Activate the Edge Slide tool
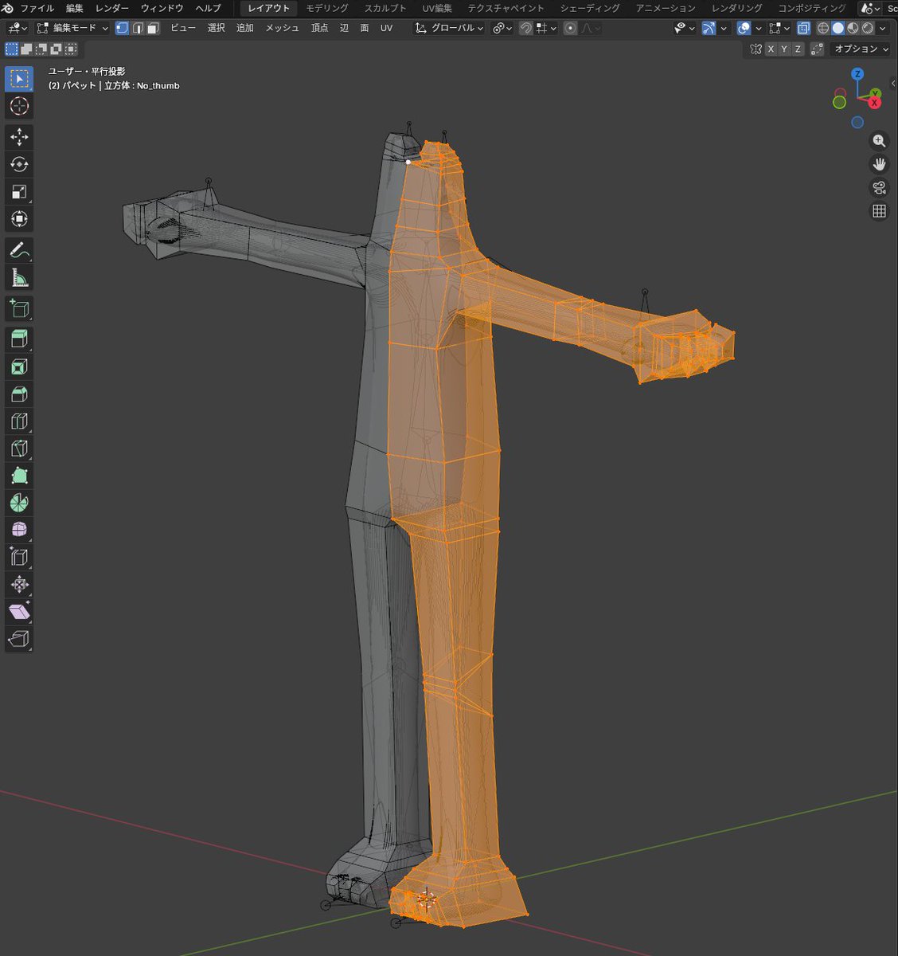This screenshot has height=956, width=898. [x=19, y=557]
